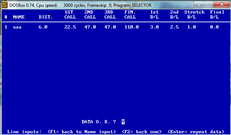This screenshot has width=231, height=135.
Task: Click the 1st call value '22.5'
Action: (x=70, y=27)
